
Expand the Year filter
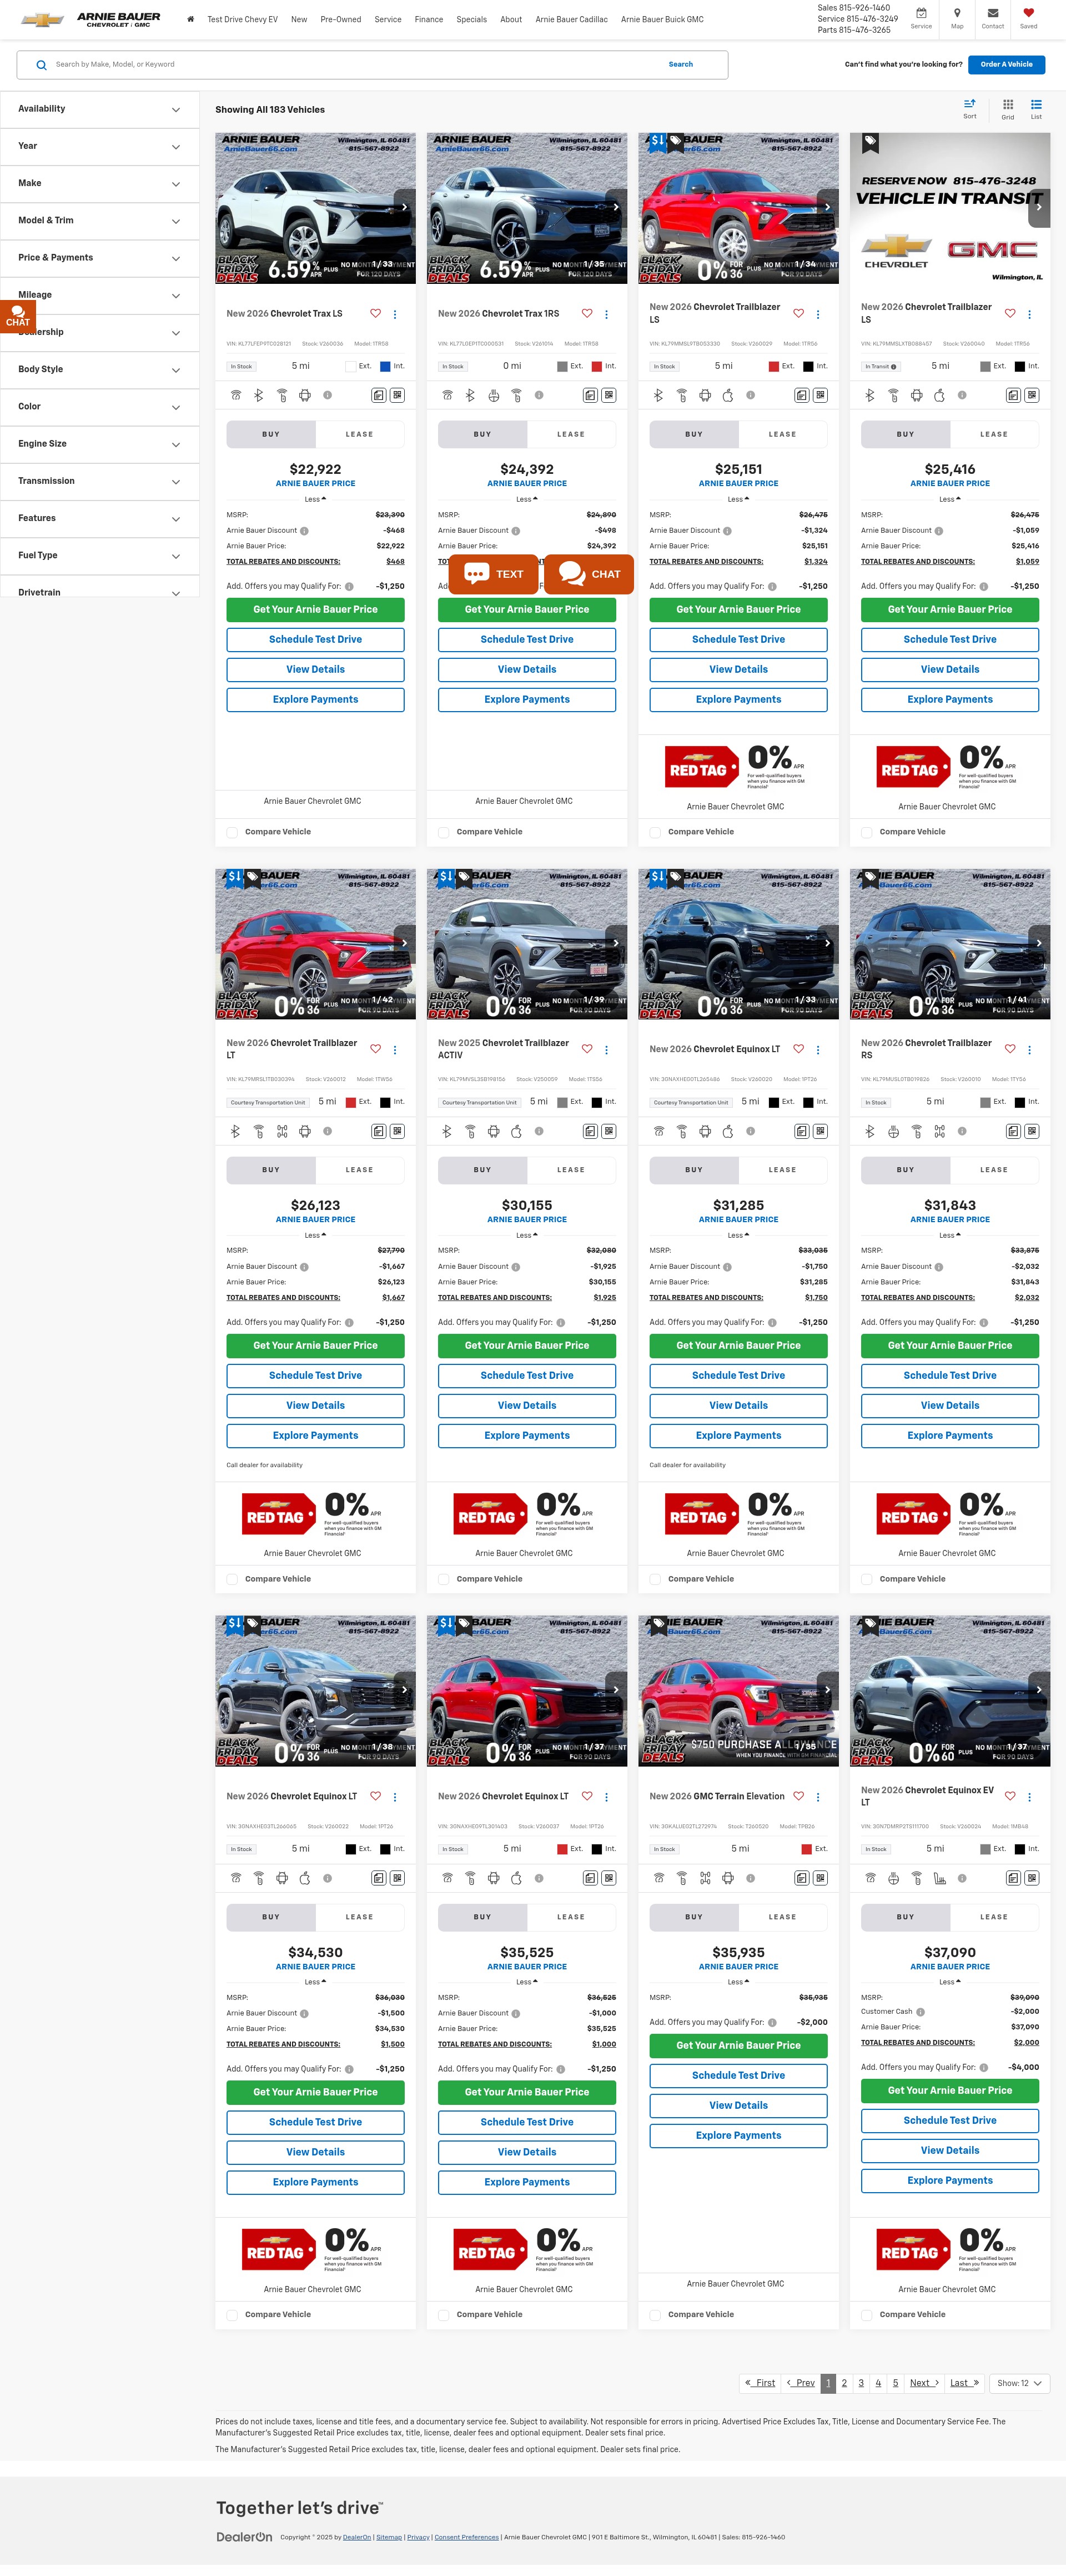click(x=99, y=146)
